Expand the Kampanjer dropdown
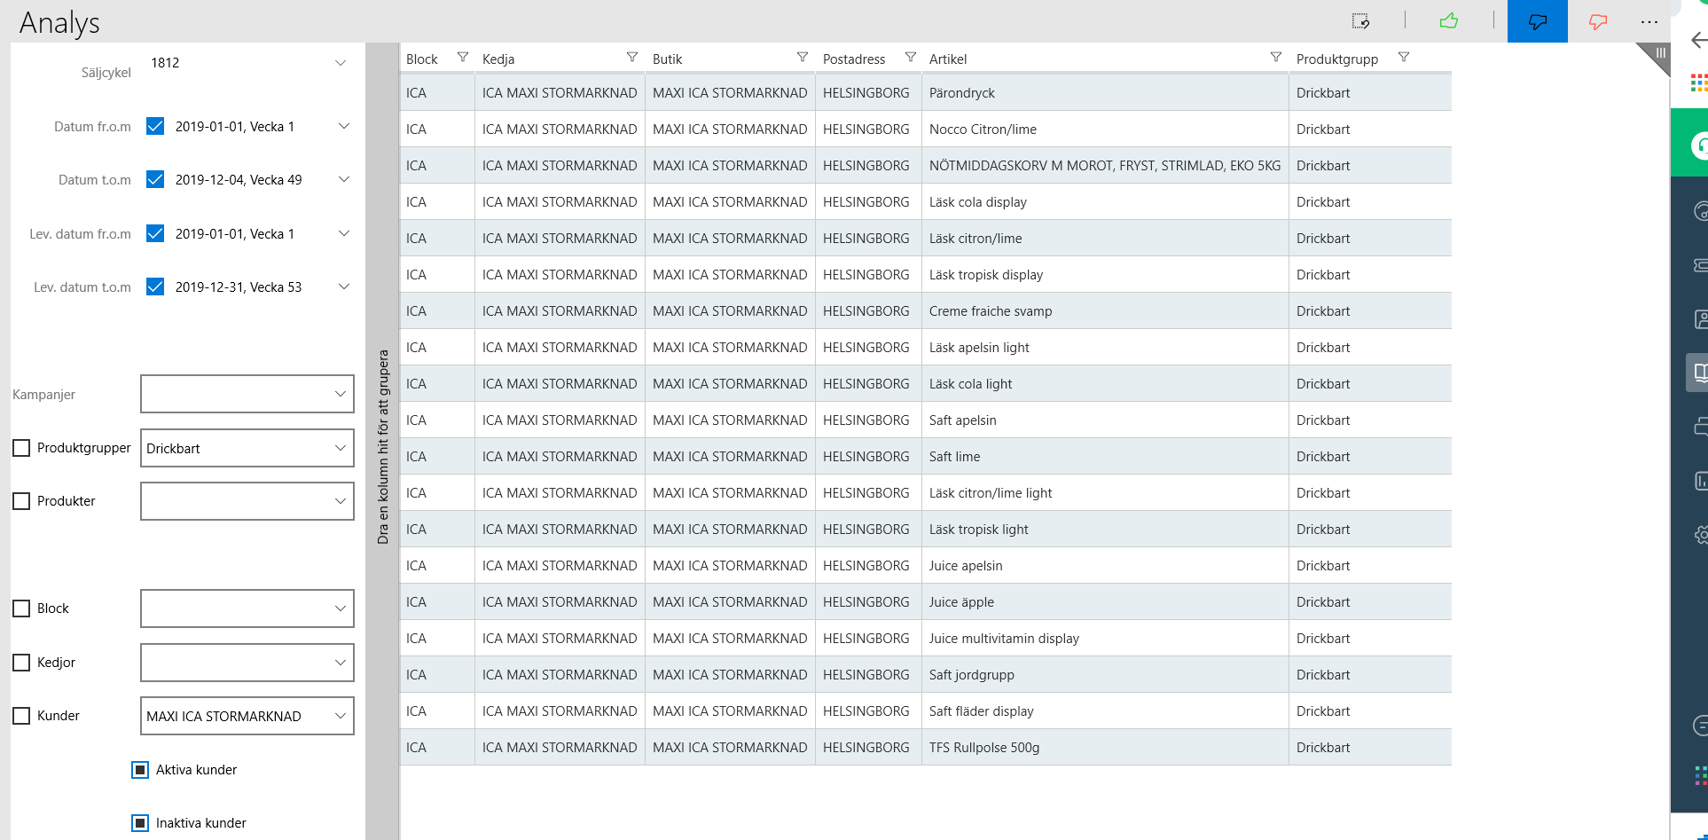This screenshot has height=840, width=1708. [x=247, y=394]
